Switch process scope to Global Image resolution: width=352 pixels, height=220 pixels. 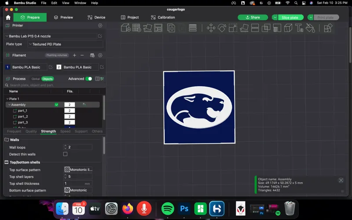36,79
